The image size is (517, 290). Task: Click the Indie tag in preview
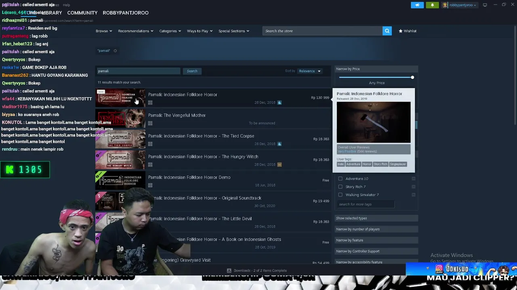[340, 164]
